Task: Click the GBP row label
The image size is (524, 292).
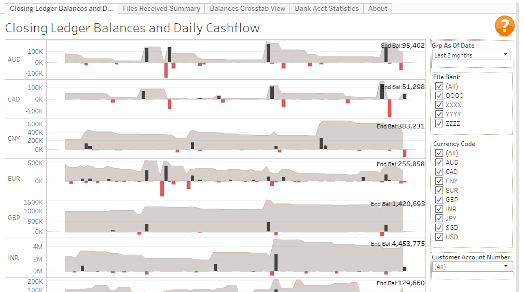Action: tap(14, 218)
